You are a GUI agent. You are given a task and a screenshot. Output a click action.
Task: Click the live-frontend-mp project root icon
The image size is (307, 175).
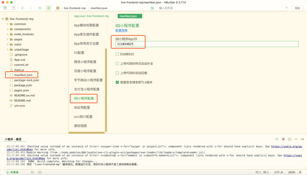(7, 19)
